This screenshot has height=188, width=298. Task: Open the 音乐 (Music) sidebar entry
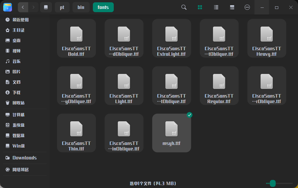16,61
